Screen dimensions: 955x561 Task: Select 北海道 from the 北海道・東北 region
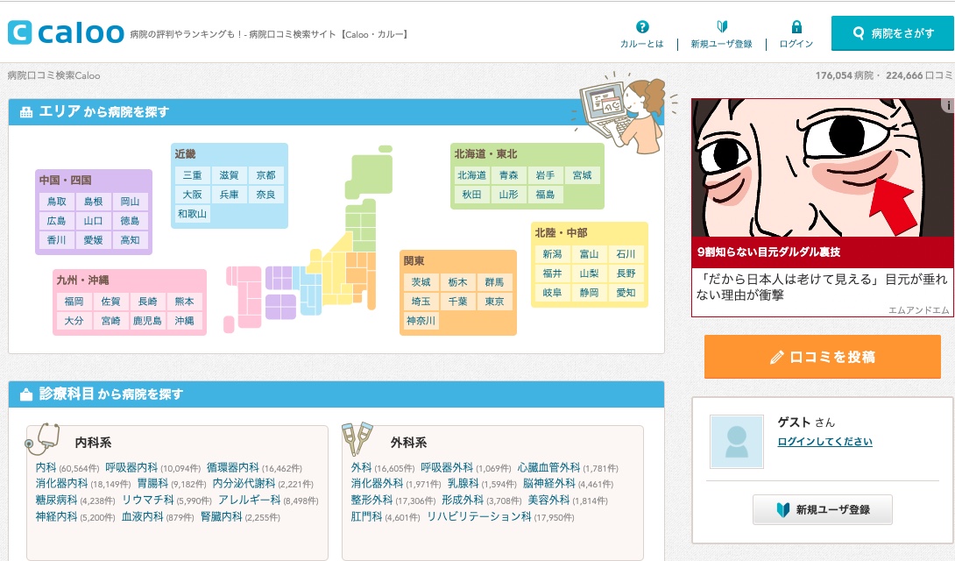[470, 174]
